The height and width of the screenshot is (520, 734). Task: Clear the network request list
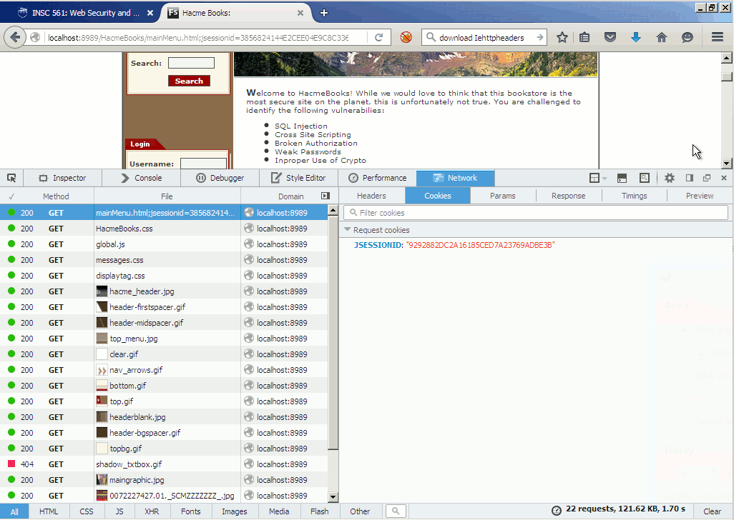712,511
